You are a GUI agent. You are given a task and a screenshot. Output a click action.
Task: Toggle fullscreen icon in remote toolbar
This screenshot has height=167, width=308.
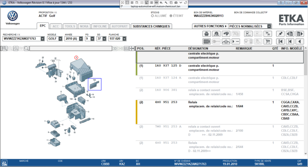tap(127, 2)
